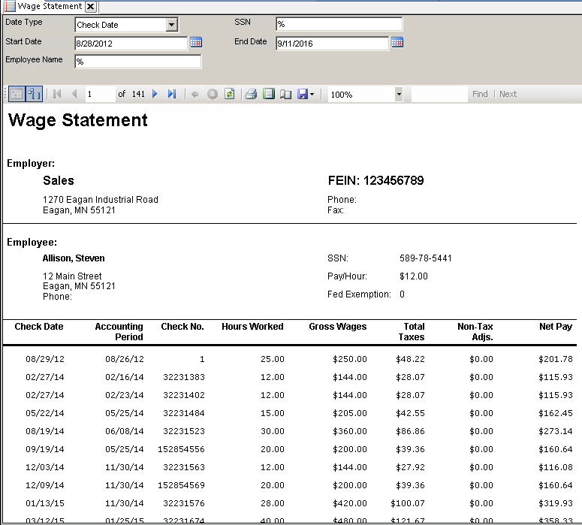
Task: Click check number 152854569
Action: pyautogui.click(x=181, y=485)
